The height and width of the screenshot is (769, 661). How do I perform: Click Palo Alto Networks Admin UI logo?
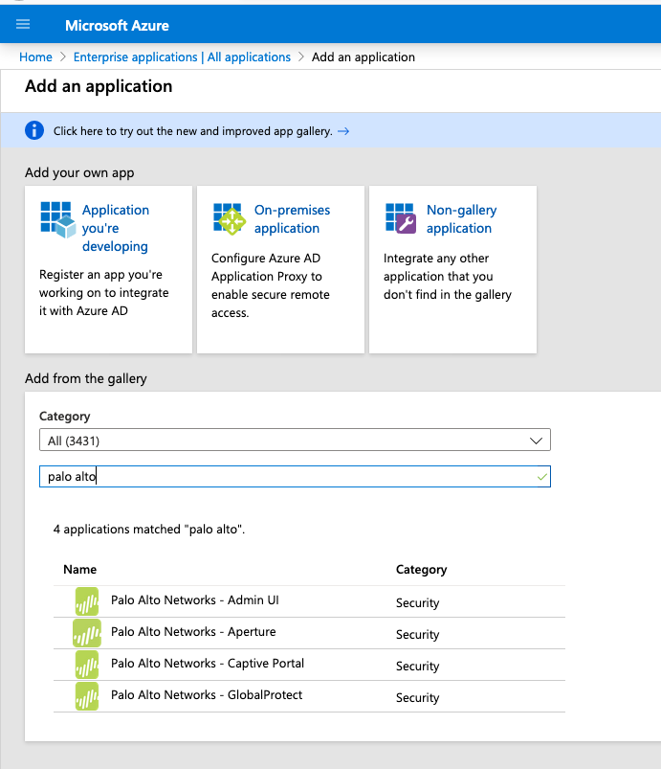[x=87, y=601]
